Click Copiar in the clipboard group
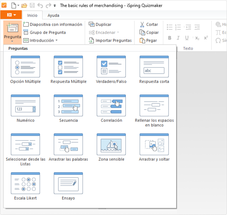Viewport: 227px width, 215px height. click(x=149, y=32)
